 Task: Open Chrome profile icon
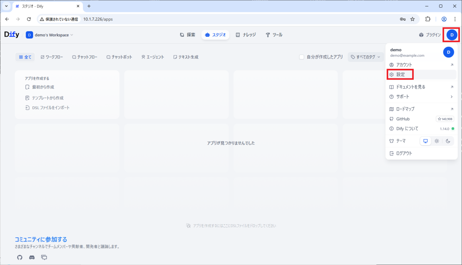click(x=444, y=19)
